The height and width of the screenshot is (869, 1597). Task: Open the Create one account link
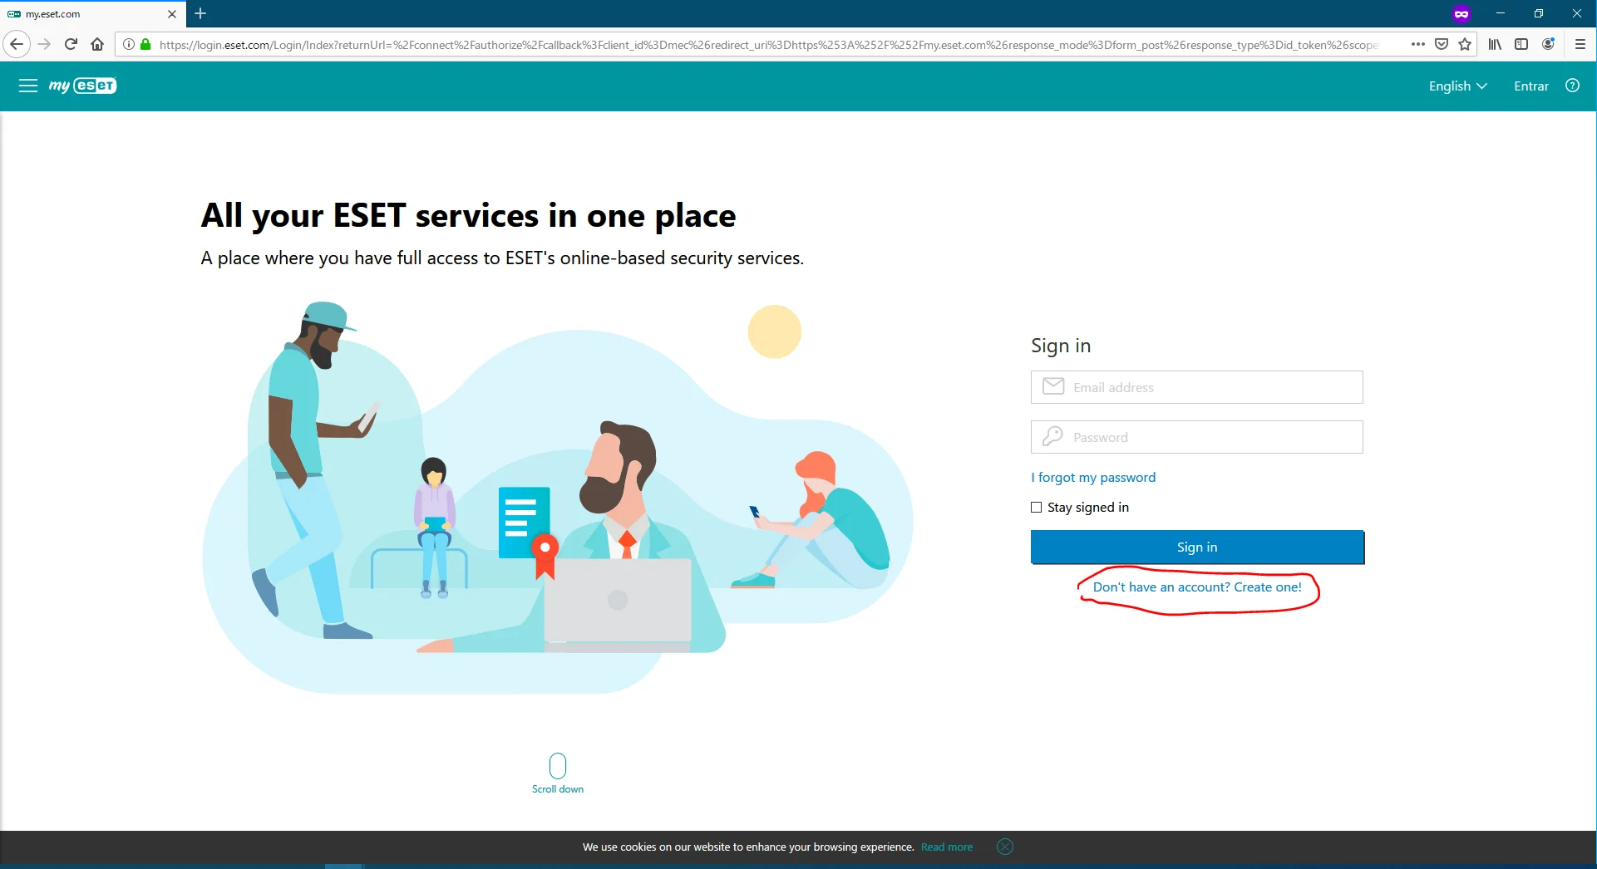[x=1196, y=587]
